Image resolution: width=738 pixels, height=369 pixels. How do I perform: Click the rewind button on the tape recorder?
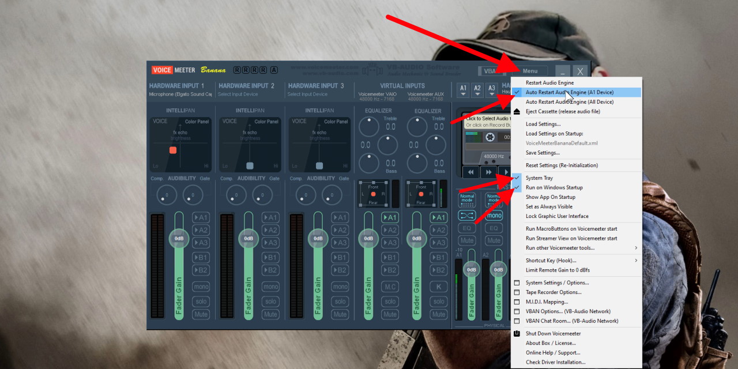coord(470,172)
